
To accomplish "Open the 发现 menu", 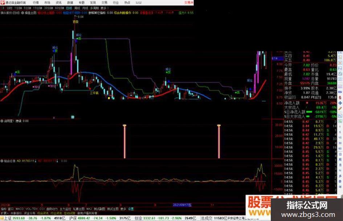I will tap(93, 3).
